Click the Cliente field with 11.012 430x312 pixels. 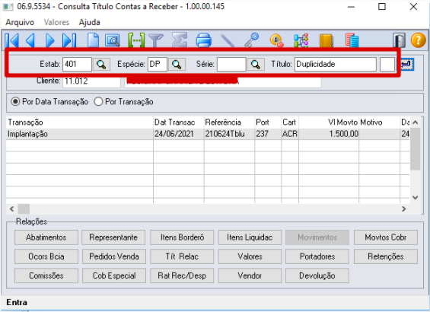91,82
